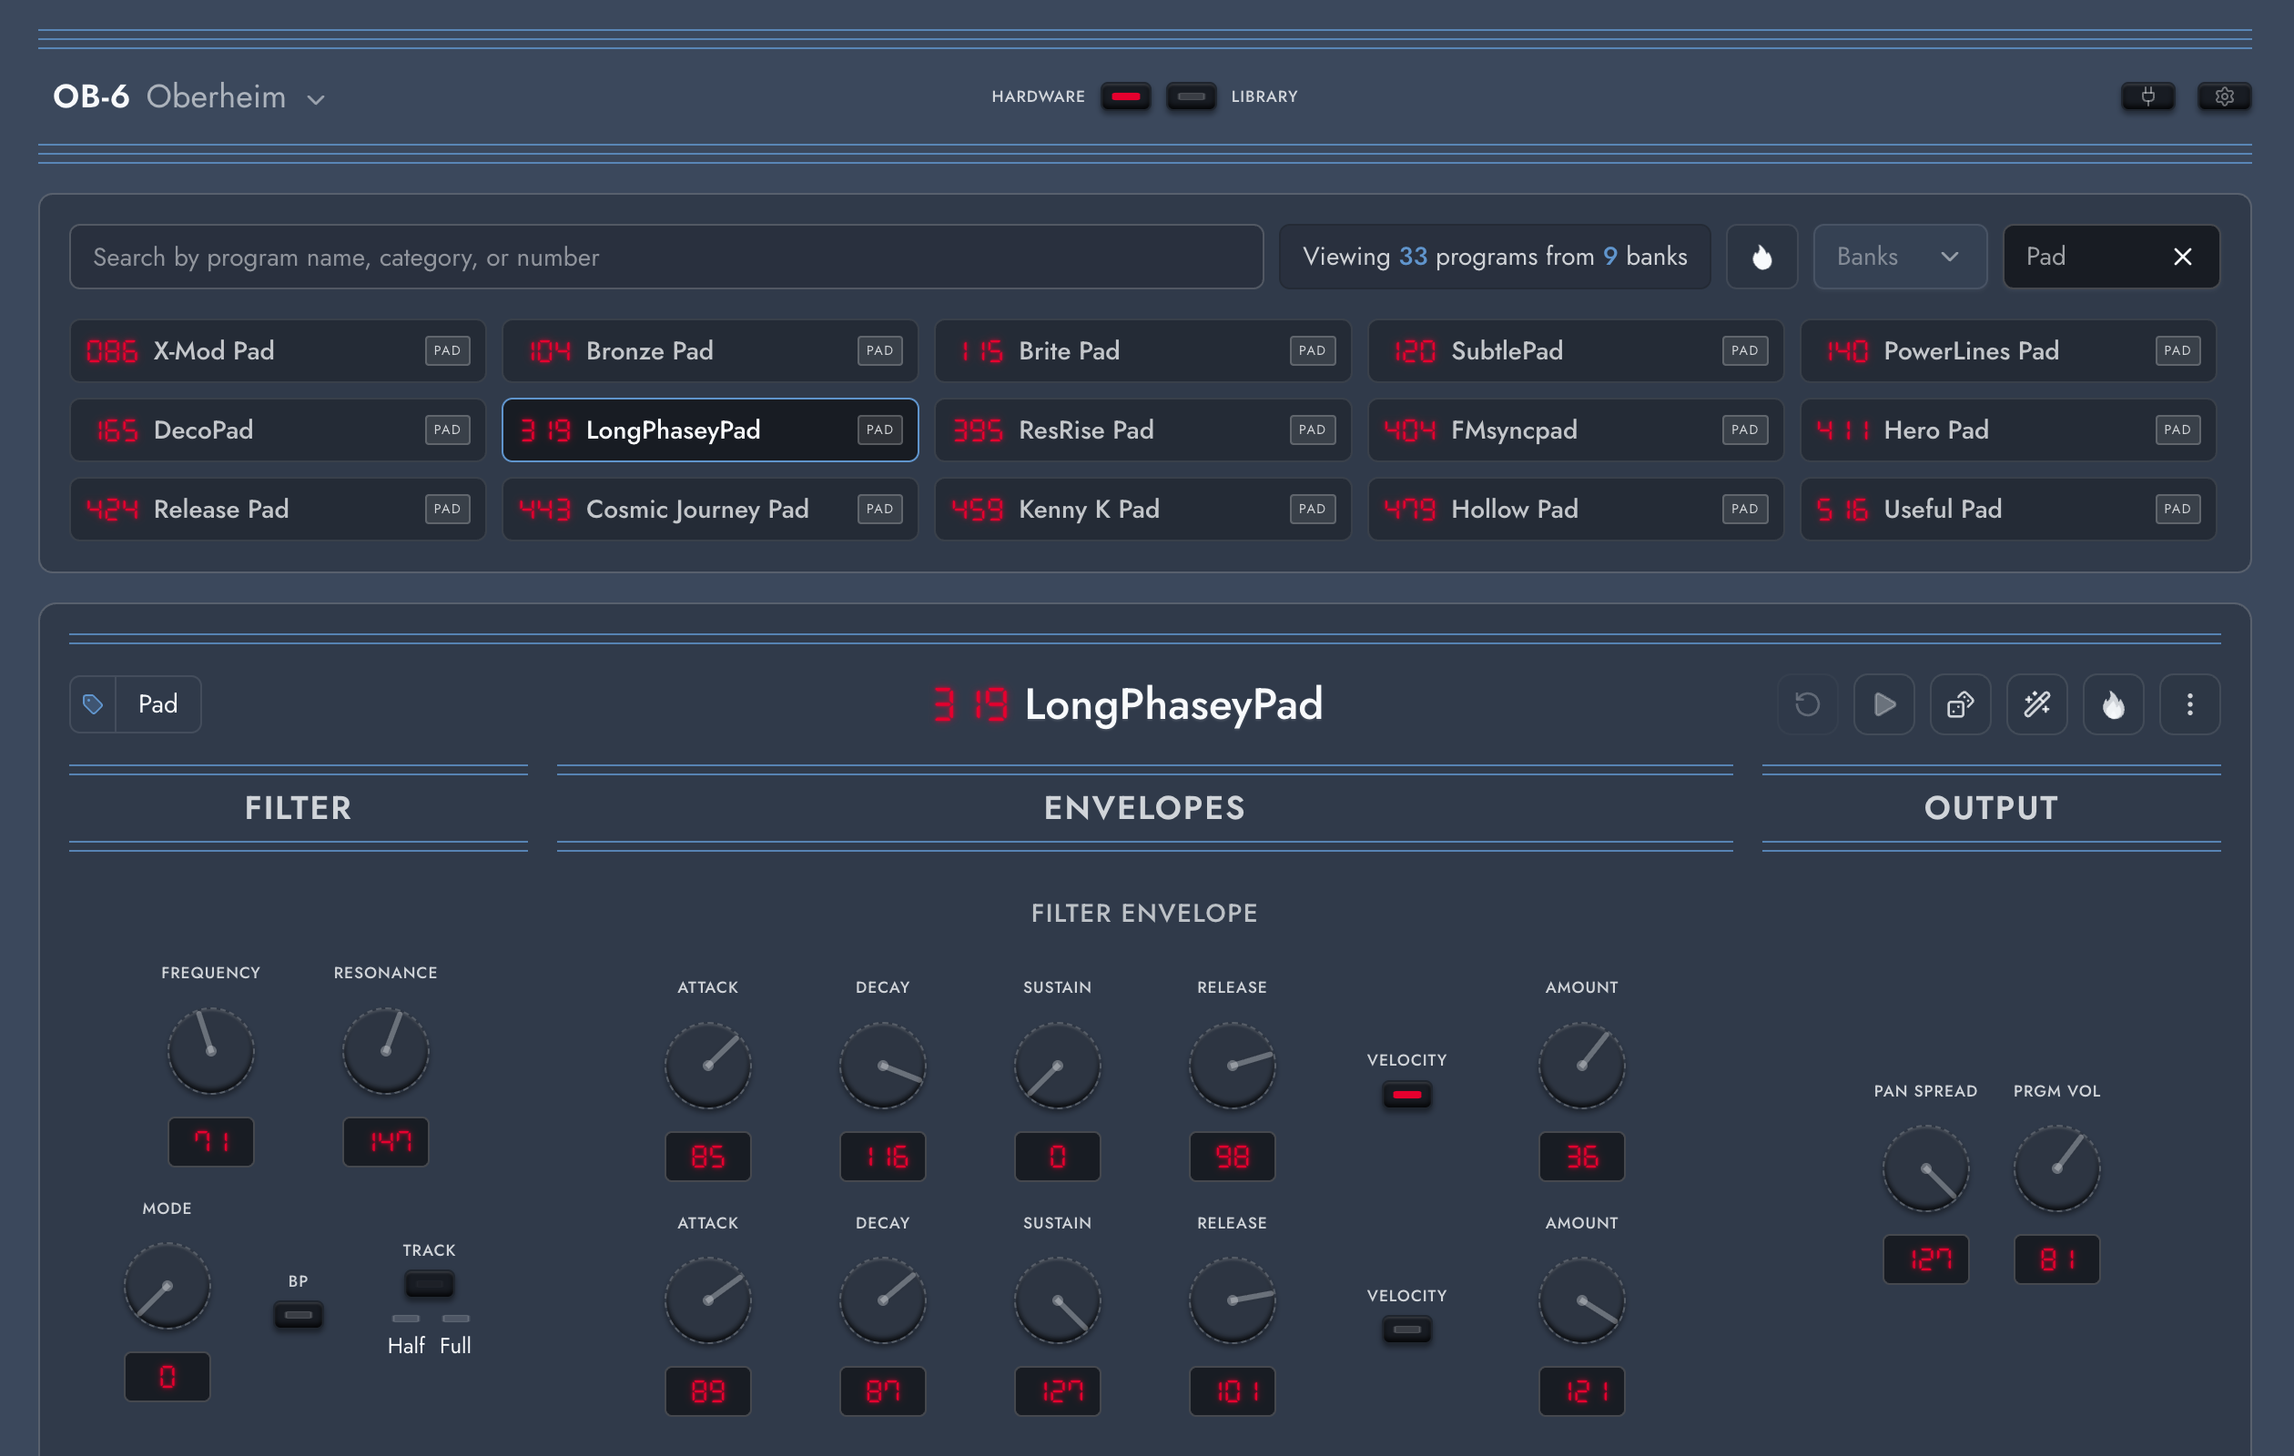Click the Frequency value display 71
The height and width of the screenshot is (1456, 2294).
[x=210, y=1141]
